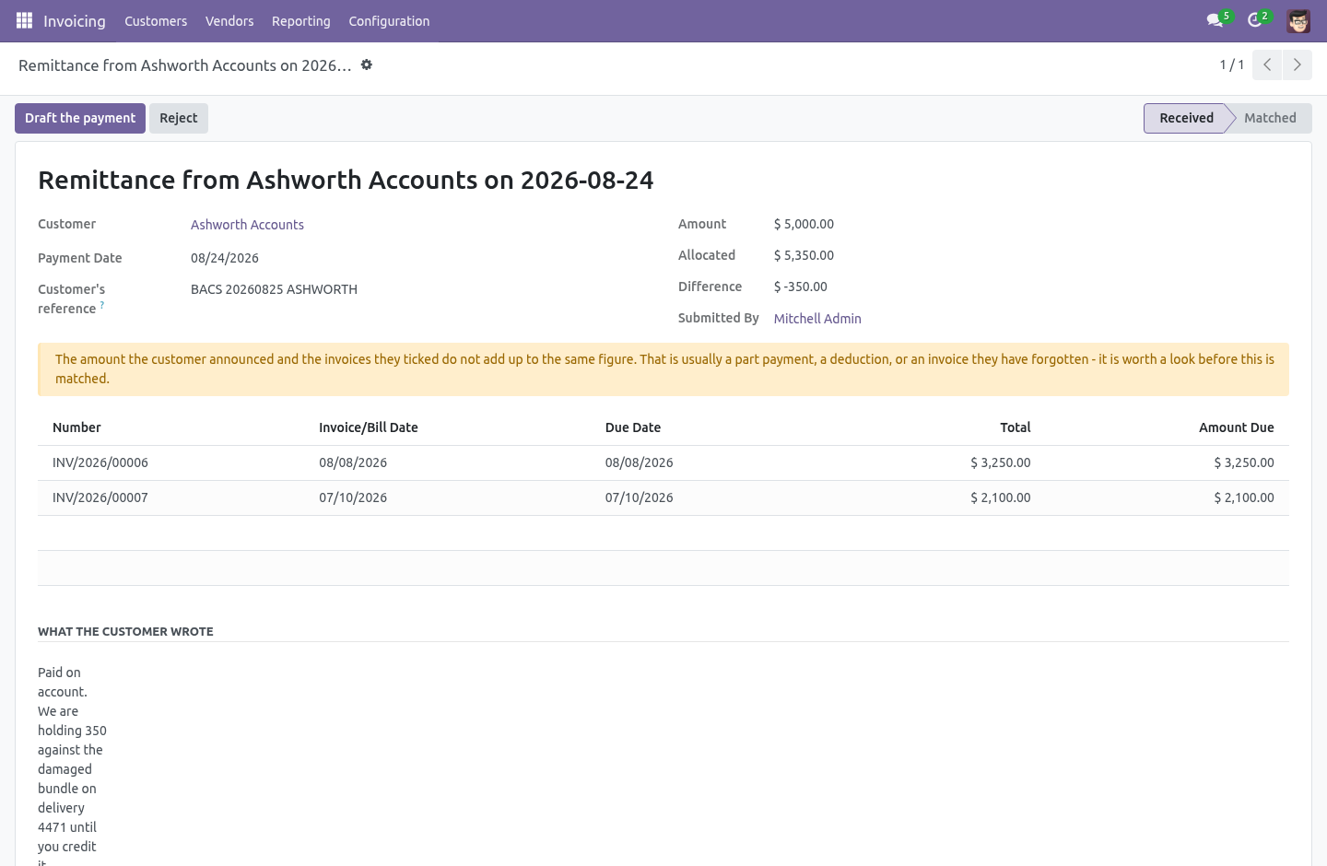Click the amount $ 5,000.00
Screen dimensions: 1327x866
click(804, 224)
